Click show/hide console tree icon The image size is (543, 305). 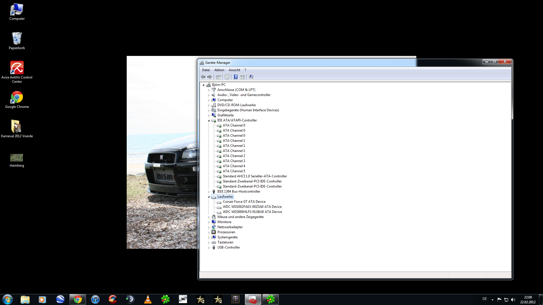[218, 77]
